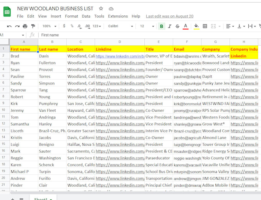This screenshot has width=261, height=200.
Task: Open the text wrapping dropdown
Action: coord(252,26)
